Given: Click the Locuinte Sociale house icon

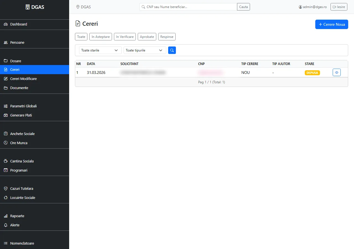Looking at the screenshot, I should click(x=6, y=198).
